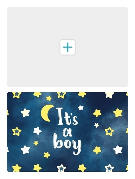Click yellow star below the letter "b"
Viewport: 135px width, 179px height.
pyautogui.click(x=47, y=155)
